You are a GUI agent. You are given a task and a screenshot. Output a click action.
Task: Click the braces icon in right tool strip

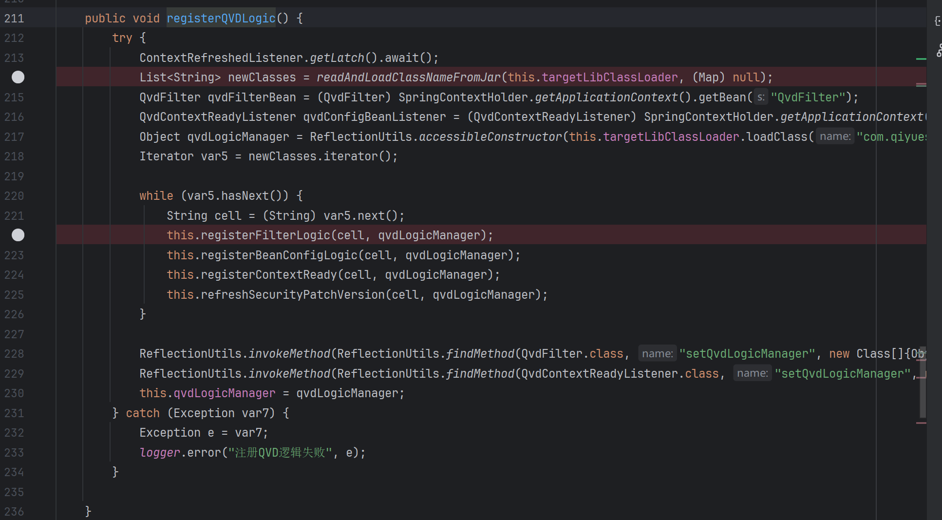click(x=938, y=21)
